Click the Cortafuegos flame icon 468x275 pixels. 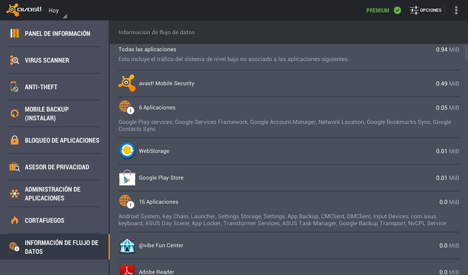(x=14, y=221)
